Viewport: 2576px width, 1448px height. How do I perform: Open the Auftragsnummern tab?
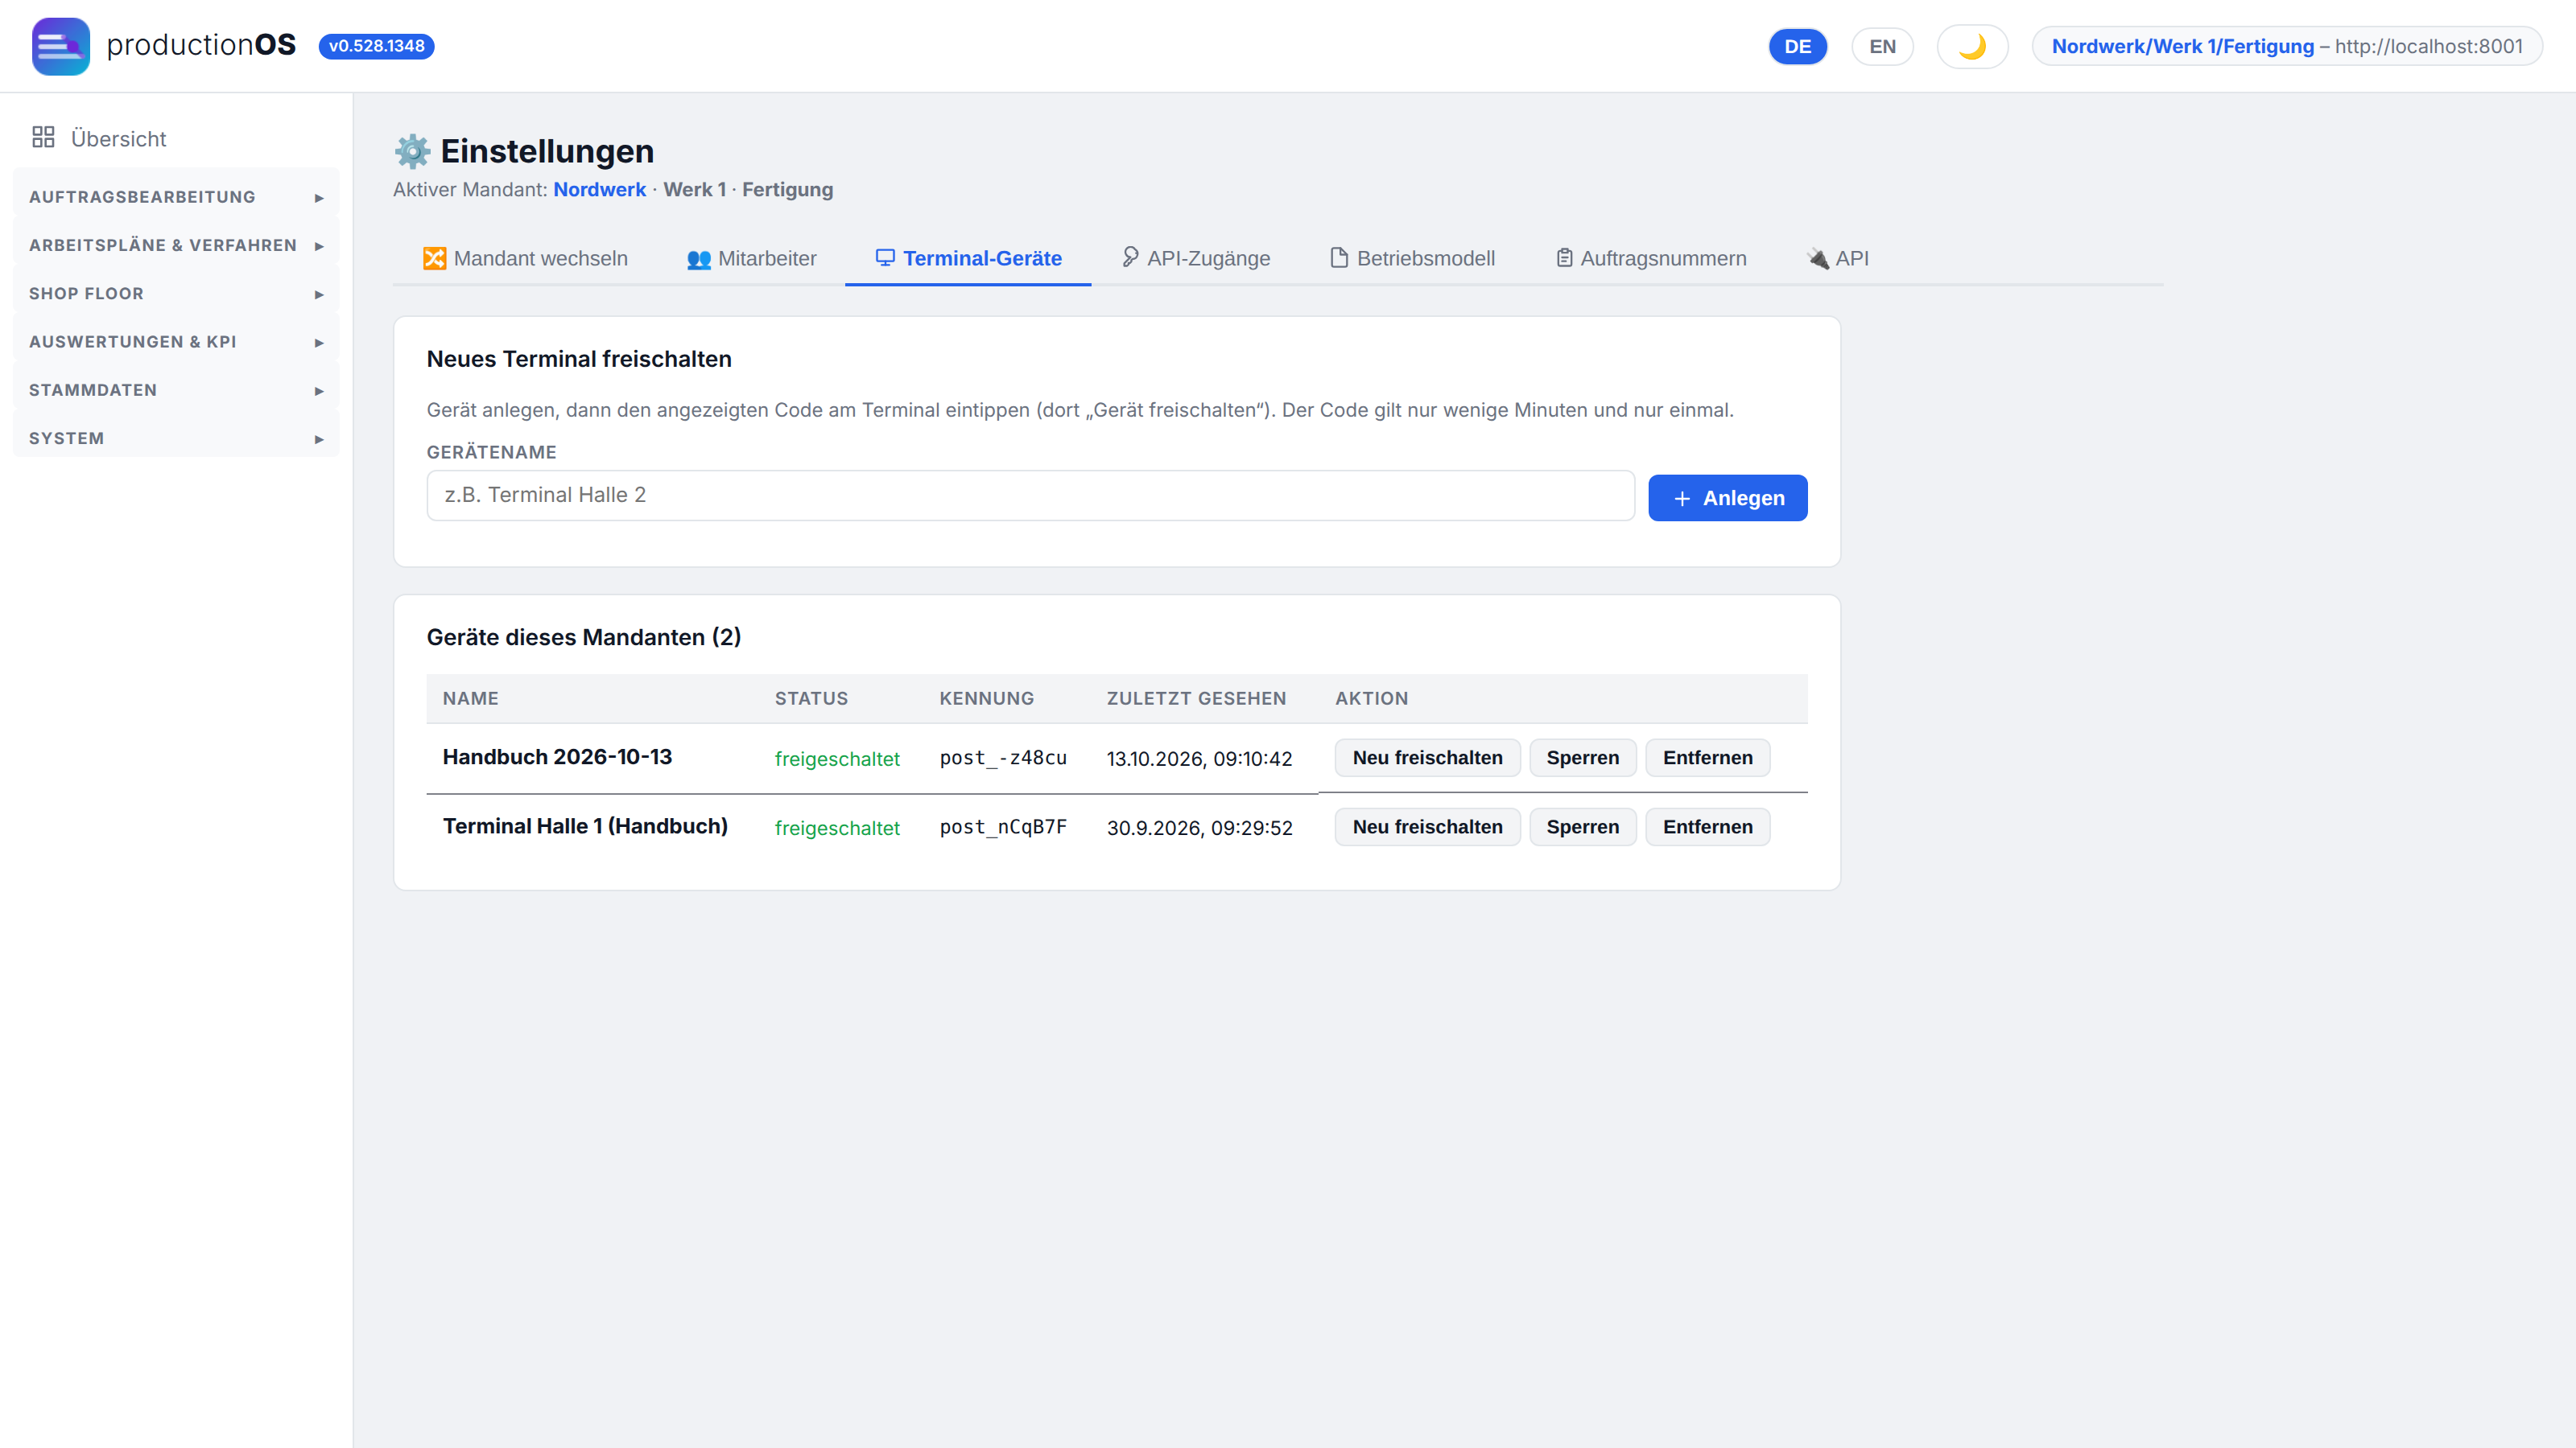[x=1651, y=259]
